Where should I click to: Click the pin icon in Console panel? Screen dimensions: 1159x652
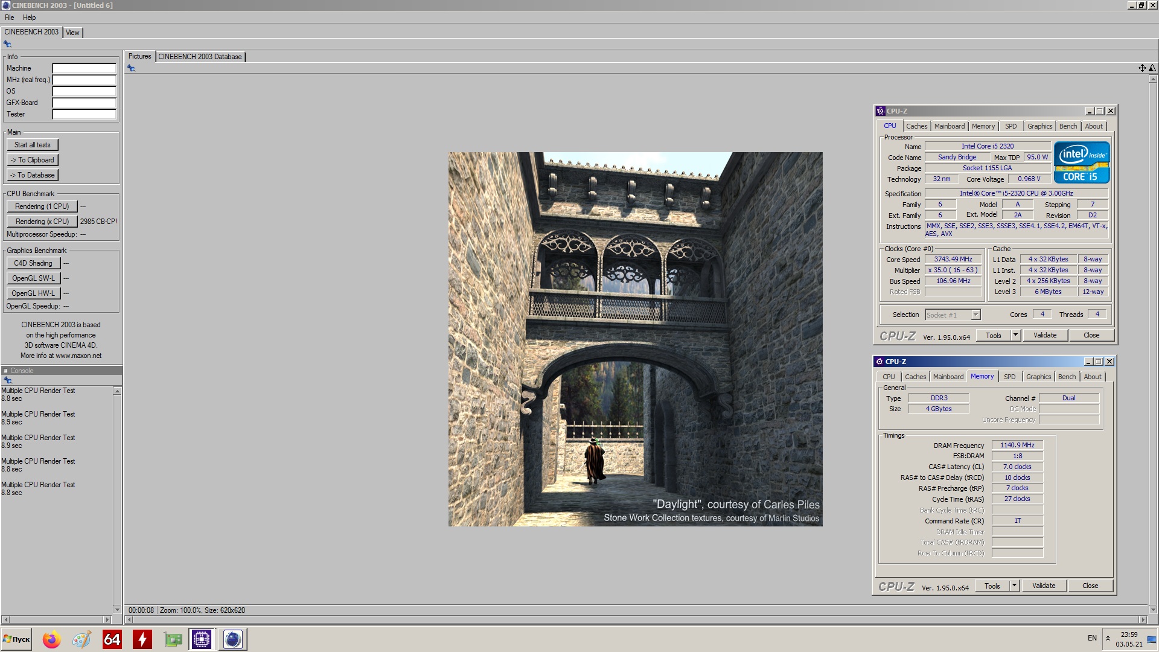coord(8,380)
